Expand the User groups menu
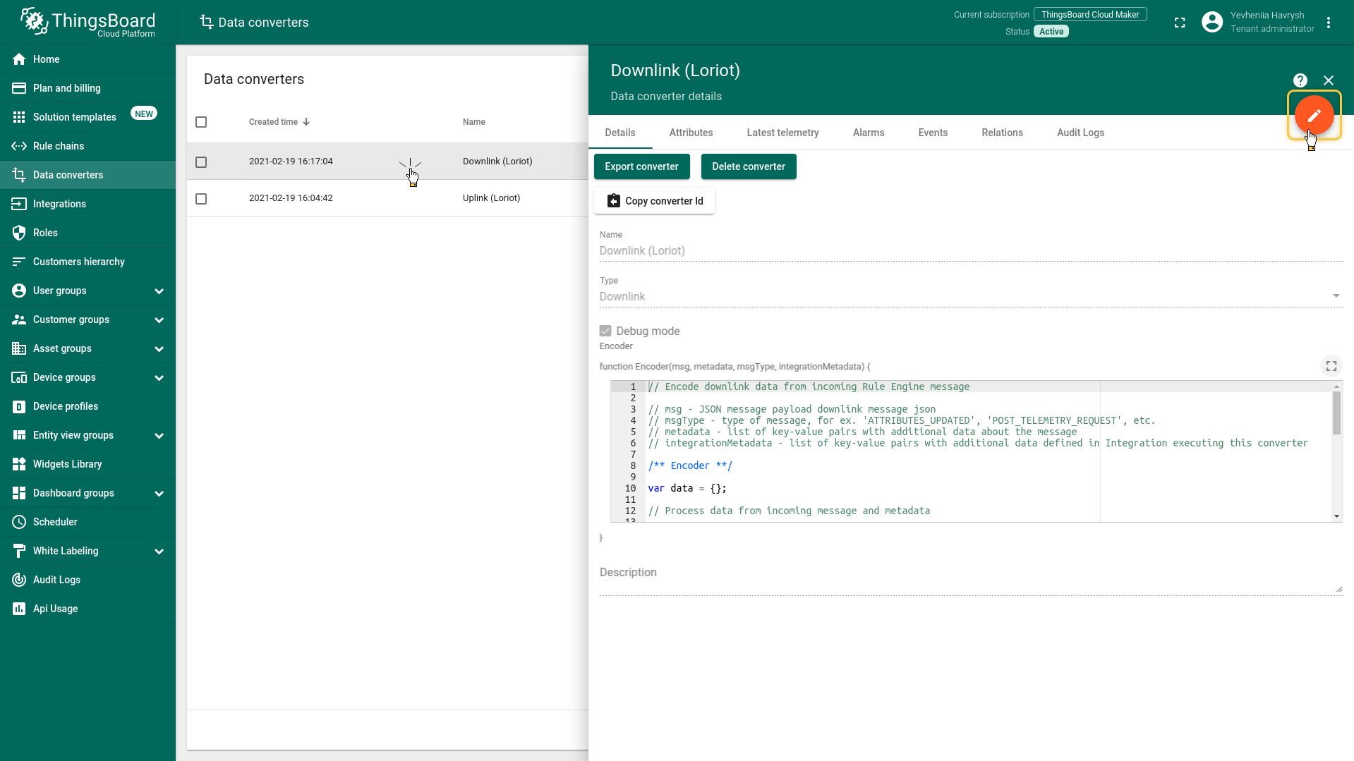Screen dimensions: 1354x761 (x=159, y=291)
